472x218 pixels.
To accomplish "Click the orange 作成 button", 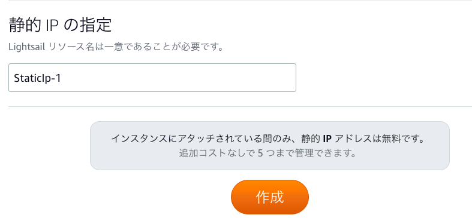I will point(270,197).
